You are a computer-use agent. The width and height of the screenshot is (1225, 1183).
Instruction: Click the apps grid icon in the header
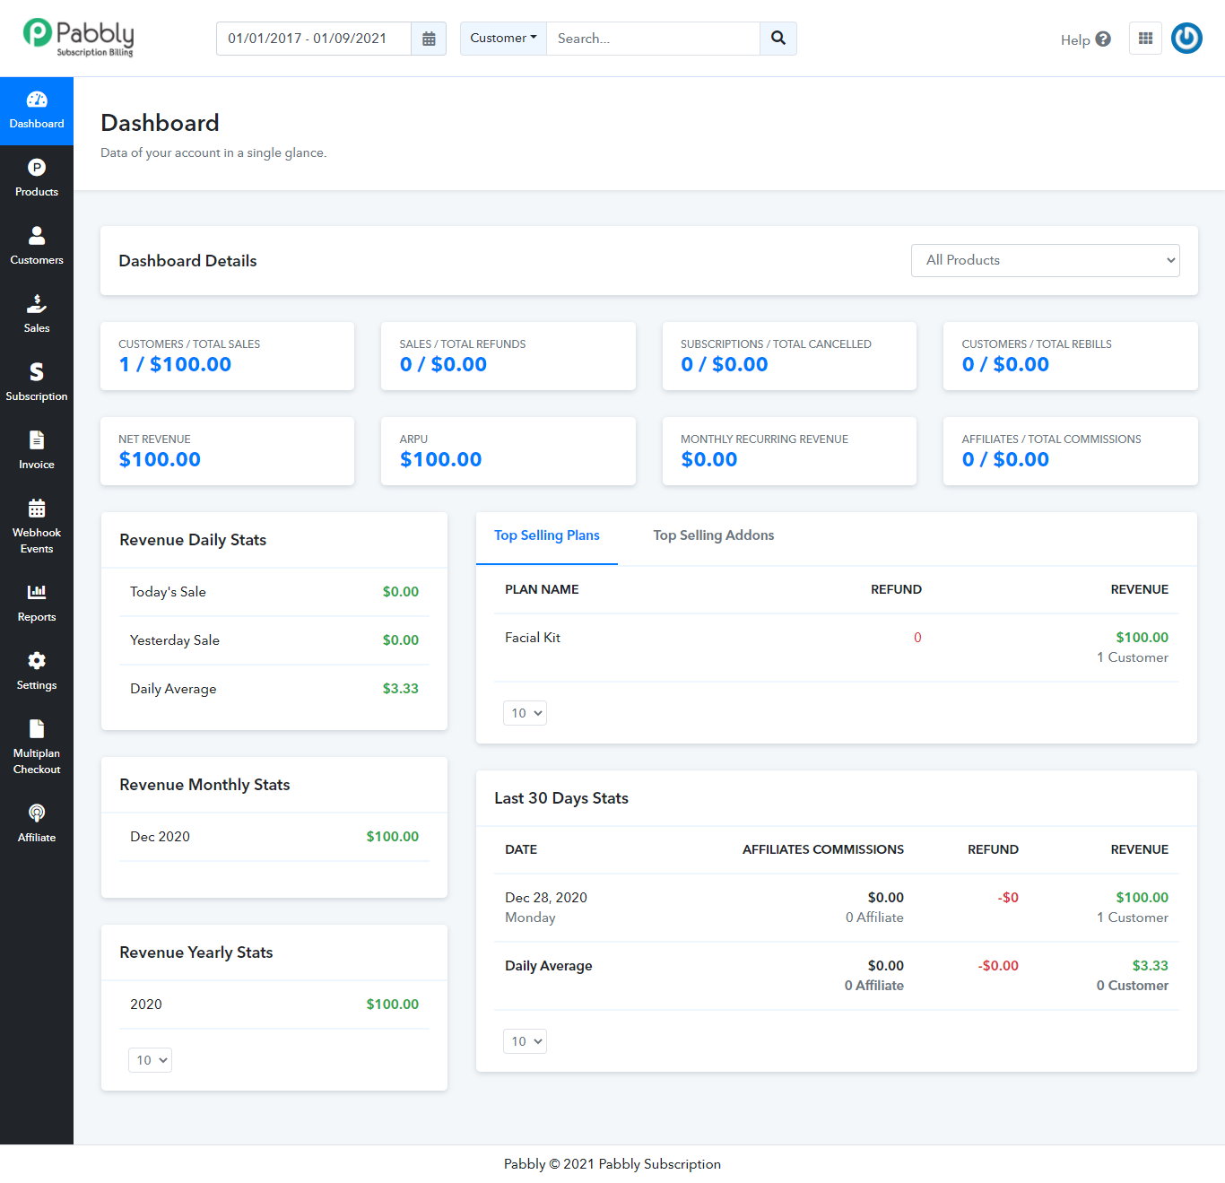coord(1145,38)
